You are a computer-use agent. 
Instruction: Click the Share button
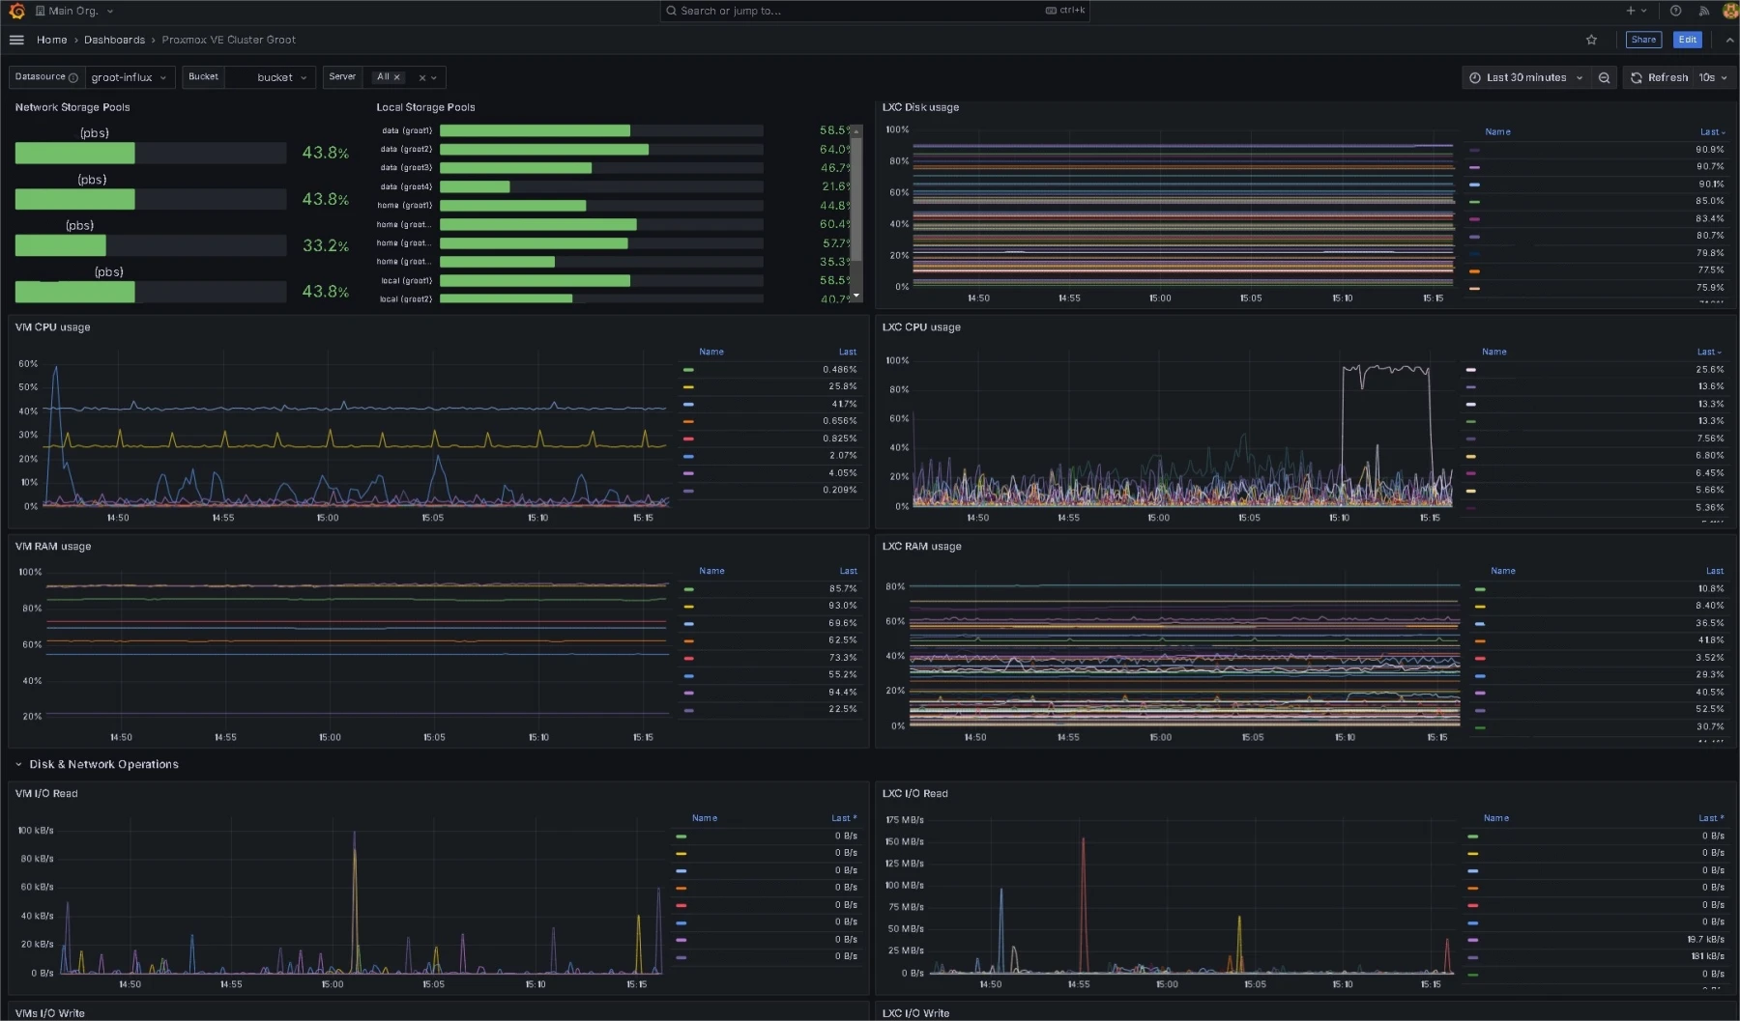(1643, 40)
